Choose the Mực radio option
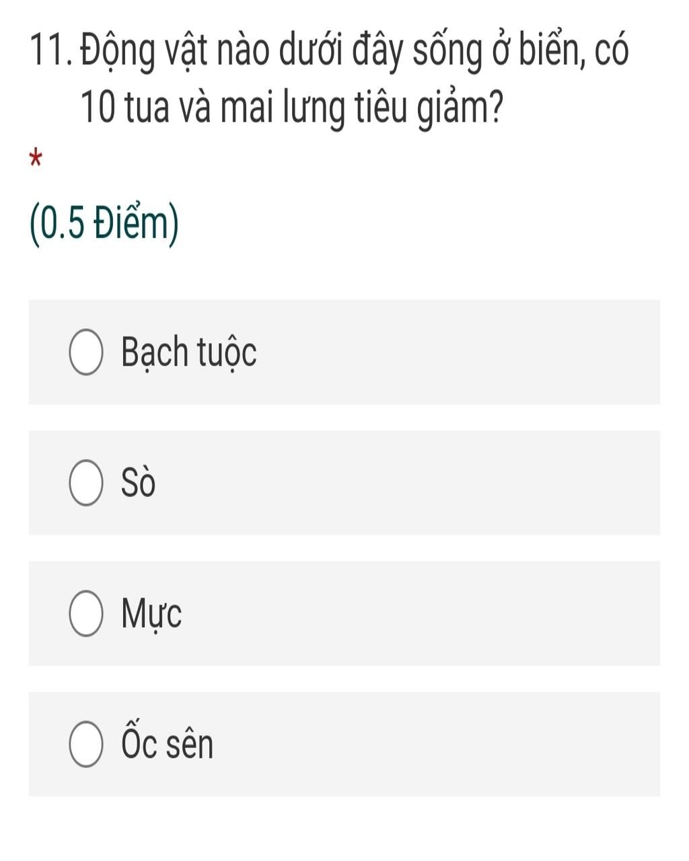Image resolution: width=689 pixels, height=861 pixels. click(x=86, y=613)
